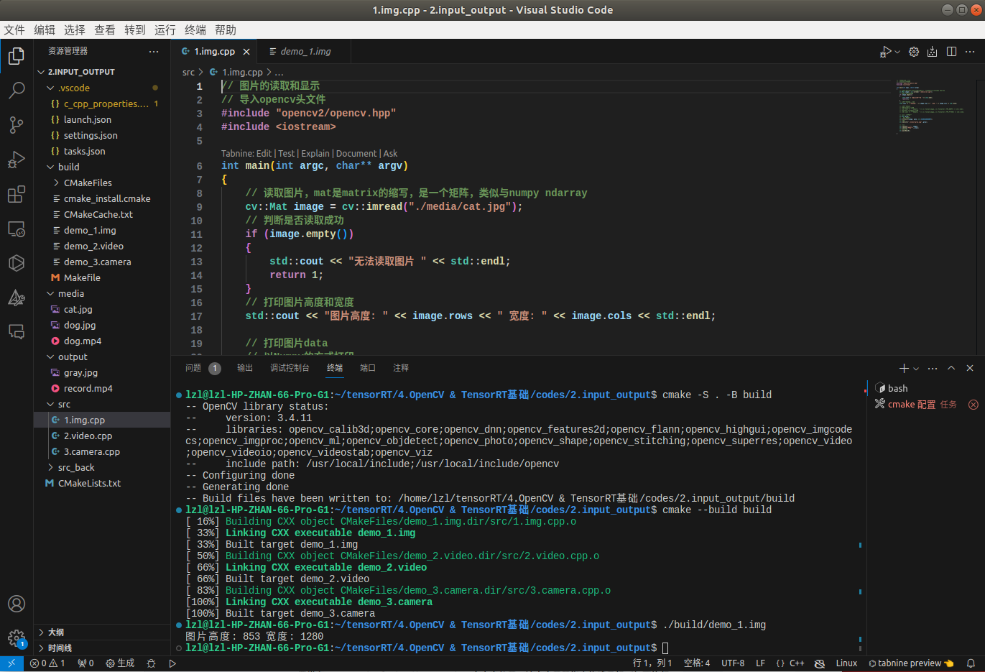Toggle the Outline (大纲) section

tap(56, 632)
